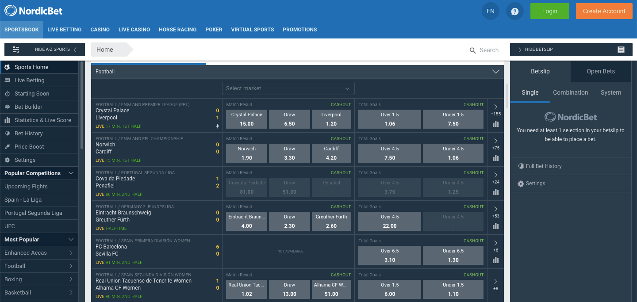Click the search magnifier icon
The image size is (637, 302).
[x=473, y=50]
